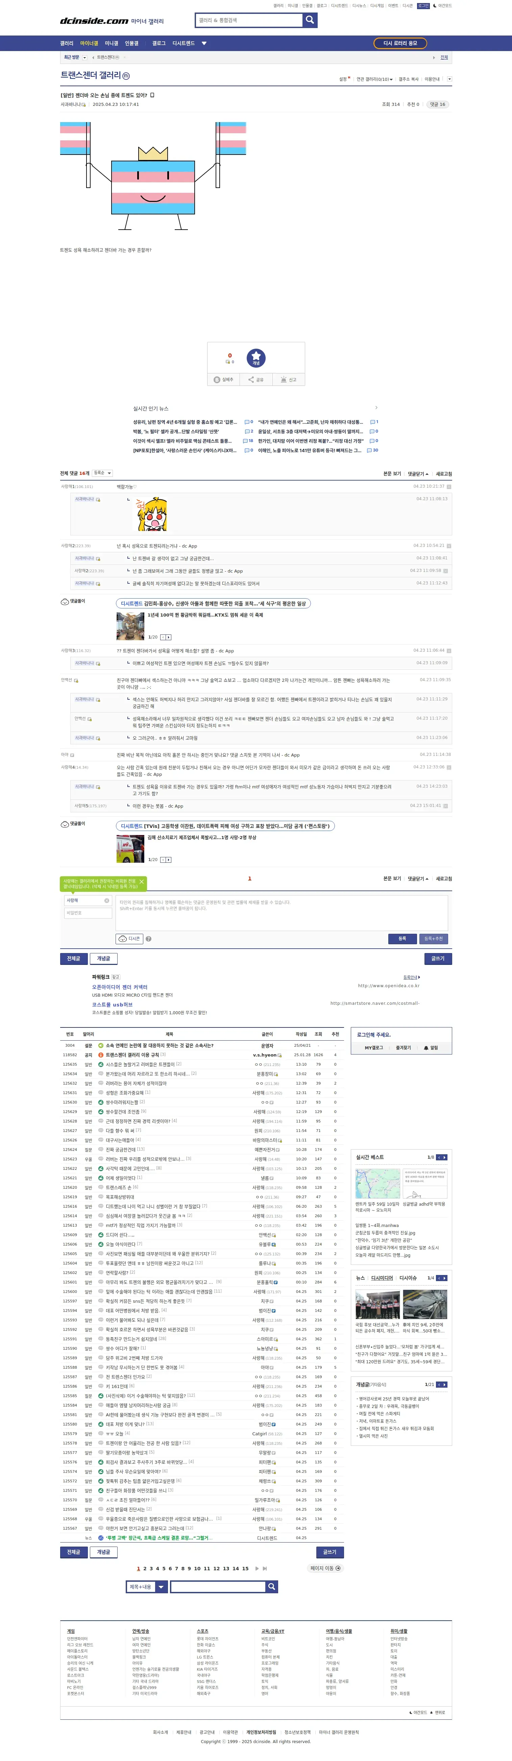Click the 등록+추천 button
Image resolution: width=512 pixels, height=1761 pixels.
tap(433, 939)
